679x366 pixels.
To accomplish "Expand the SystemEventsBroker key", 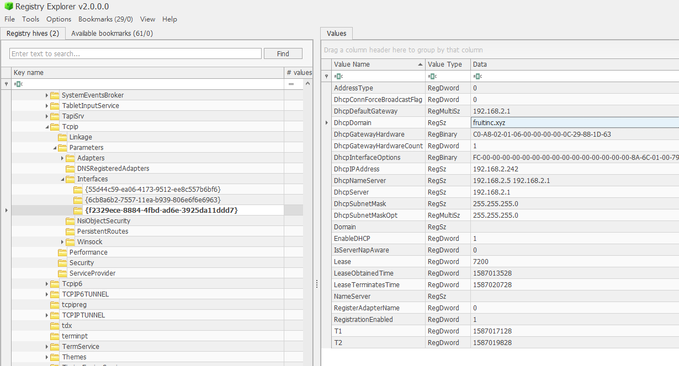I will pos(47,95).
